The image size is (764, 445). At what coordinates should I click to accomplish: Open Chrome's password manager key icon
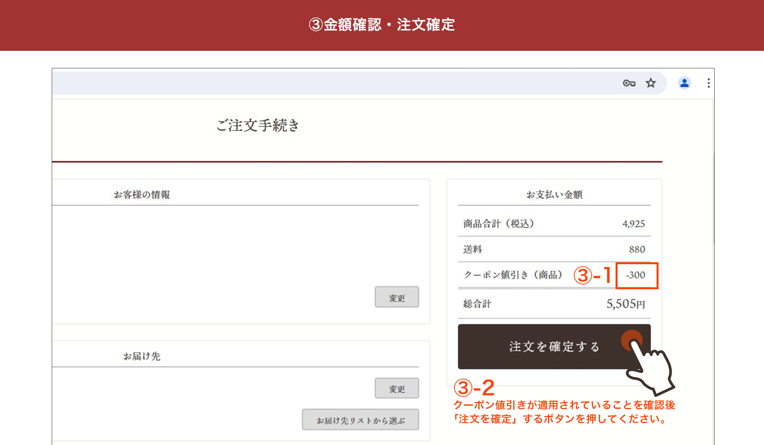pos(629,83)
